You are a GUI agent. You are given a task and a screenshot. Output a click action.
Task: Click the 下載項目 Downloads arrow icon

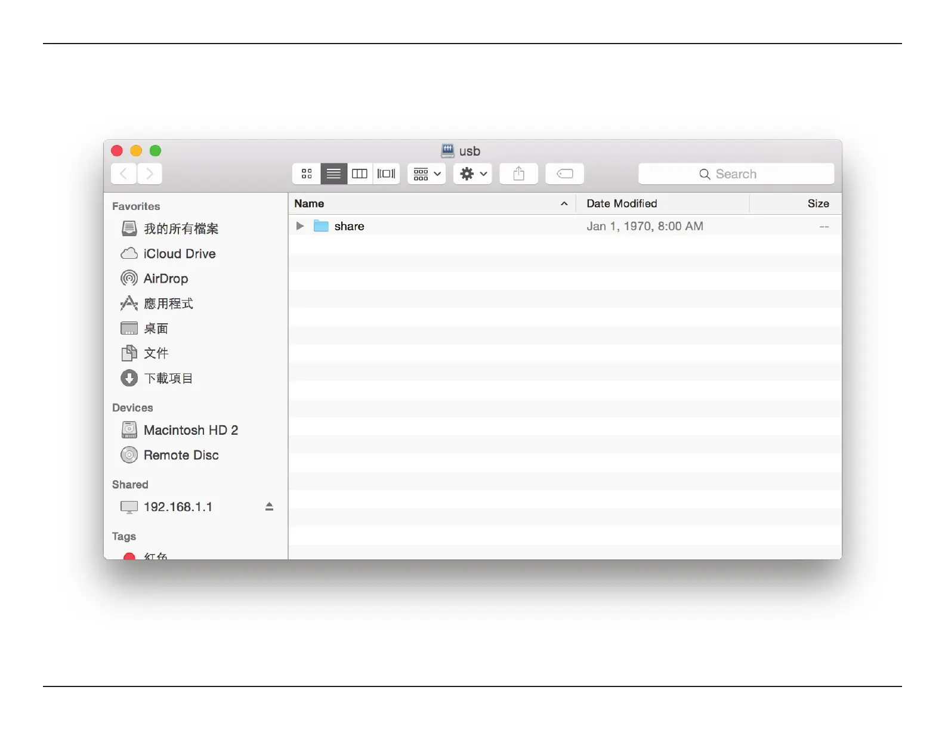point(129,378)
